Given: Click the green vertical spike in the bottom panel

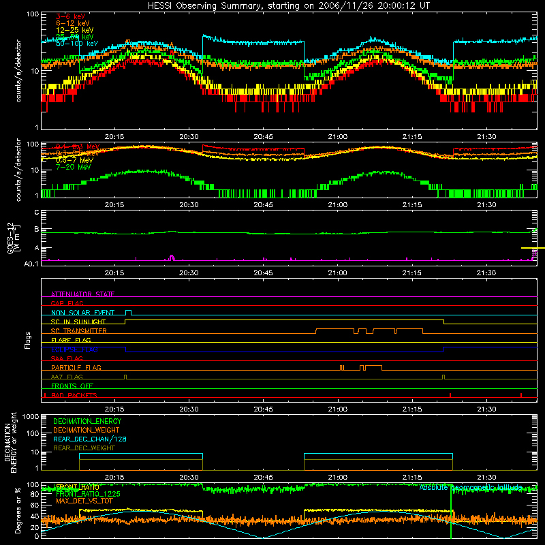Looking at the screenshot, I should 451,512.
